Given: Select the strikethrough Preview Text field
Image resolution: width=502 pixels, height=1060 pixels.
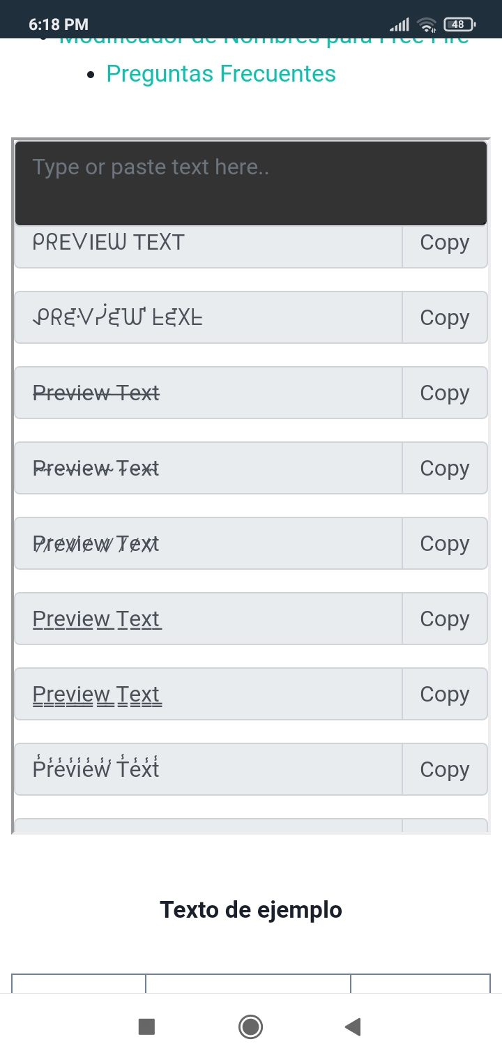Looking at the screenshot, I should coord(208,393).
